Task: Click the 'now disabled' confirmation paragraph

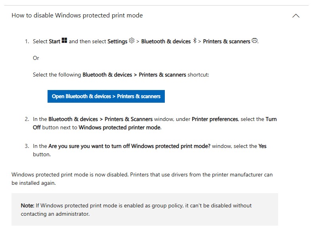Action: point(142,179)
